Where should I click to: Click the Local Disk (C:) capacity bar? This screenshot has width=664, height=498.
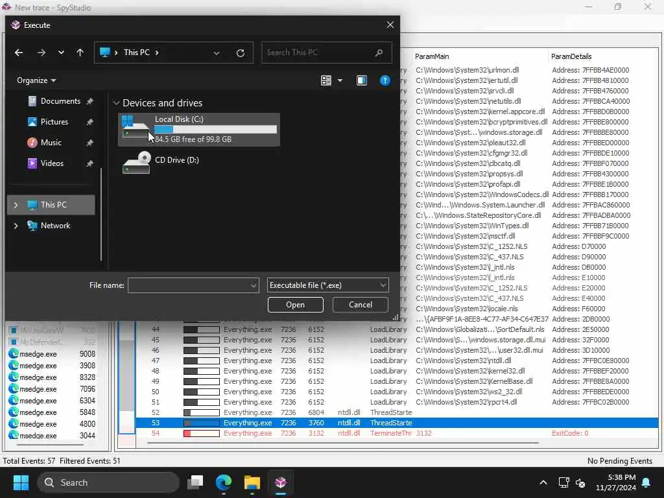click(x=215, y=130)
